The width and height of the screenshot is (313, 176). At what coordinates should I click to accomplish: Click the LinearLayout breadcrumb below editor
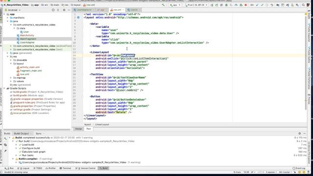[x=102, y=125]
